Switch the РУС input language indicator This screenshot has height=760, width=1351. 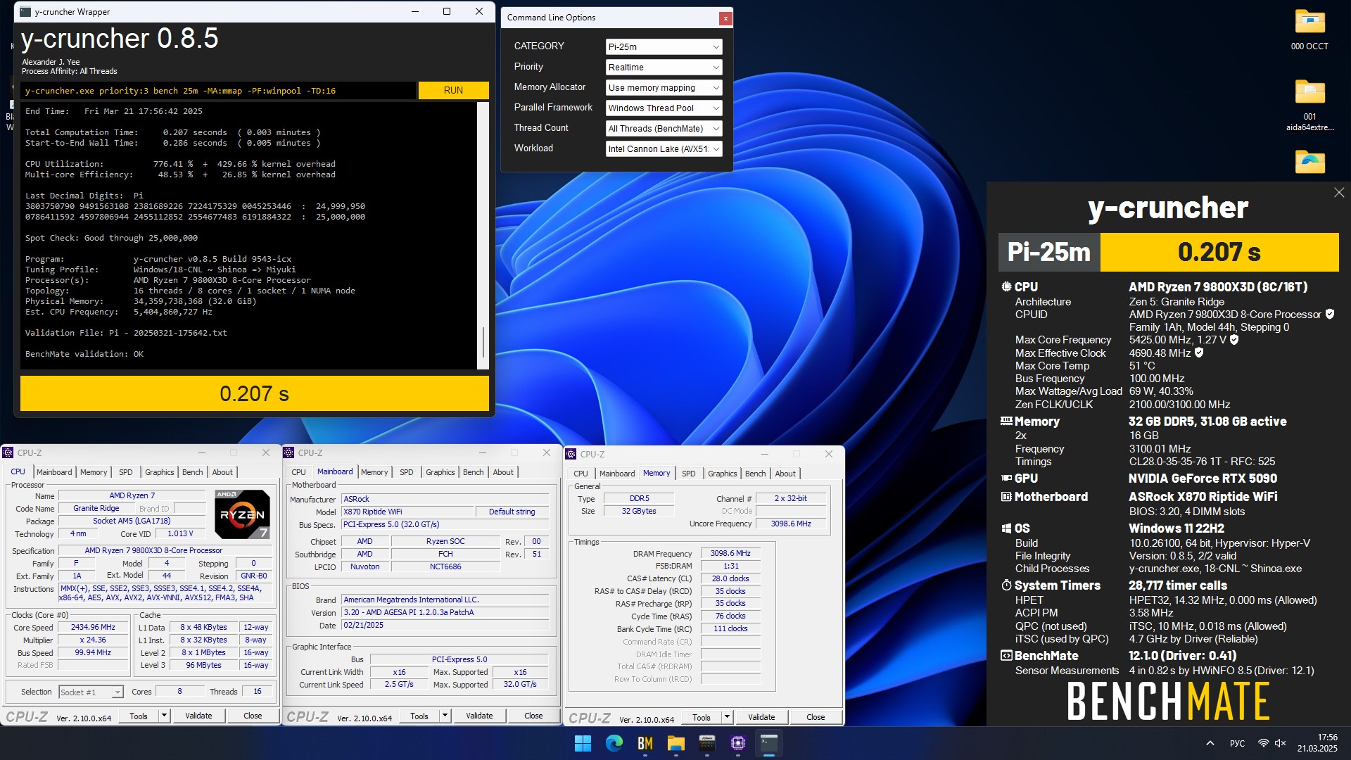(x=1237, y=743)
